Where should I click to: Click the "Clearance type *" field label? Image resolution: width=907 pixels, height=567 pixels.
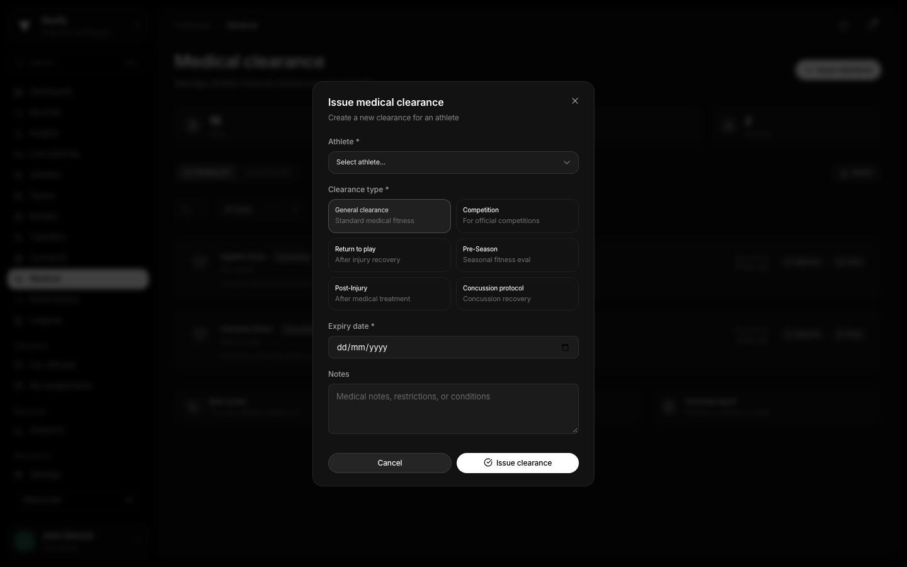[358, 190]
